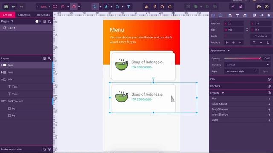Collapse the title layer group
This screenshot has height=153, width=273.
pyautogui.click(x=2, y=79)
